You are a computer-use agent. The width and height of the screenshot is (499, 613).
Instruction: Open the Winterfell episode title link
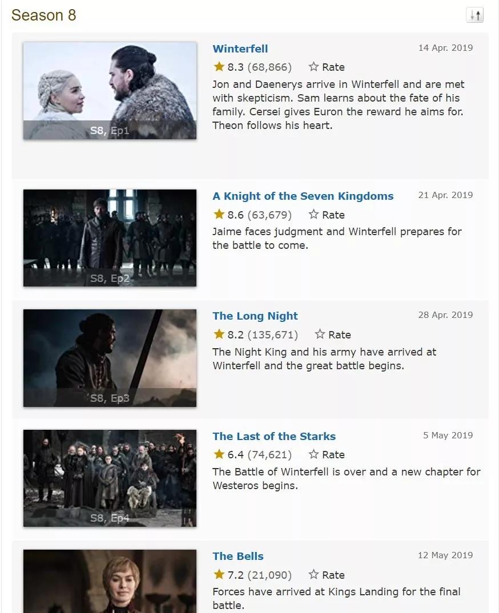click(x=240, y=49)
